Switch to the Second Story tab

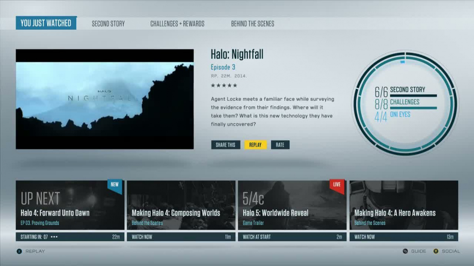108,24
